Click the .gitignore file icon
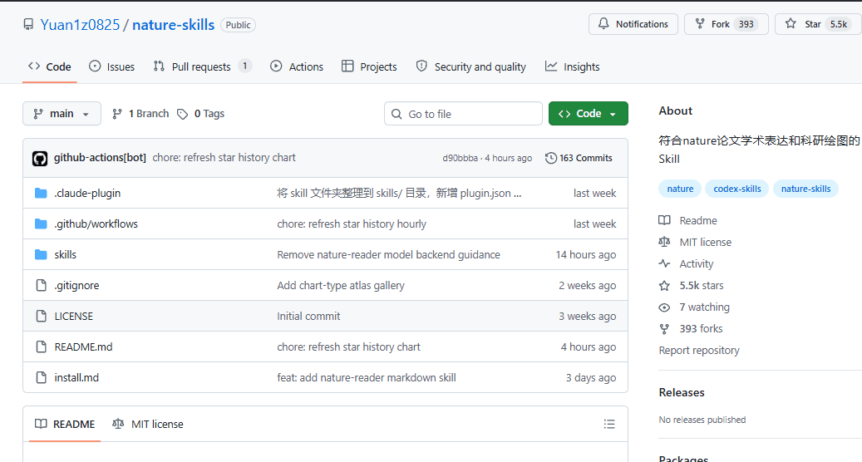Screen dimensions: 862x462 (41, 285)
